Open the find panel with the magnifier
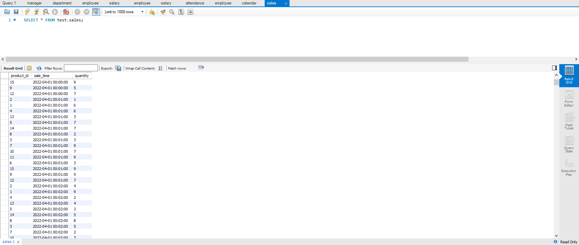Screen dimensions: 579x245 click(172, 12)
